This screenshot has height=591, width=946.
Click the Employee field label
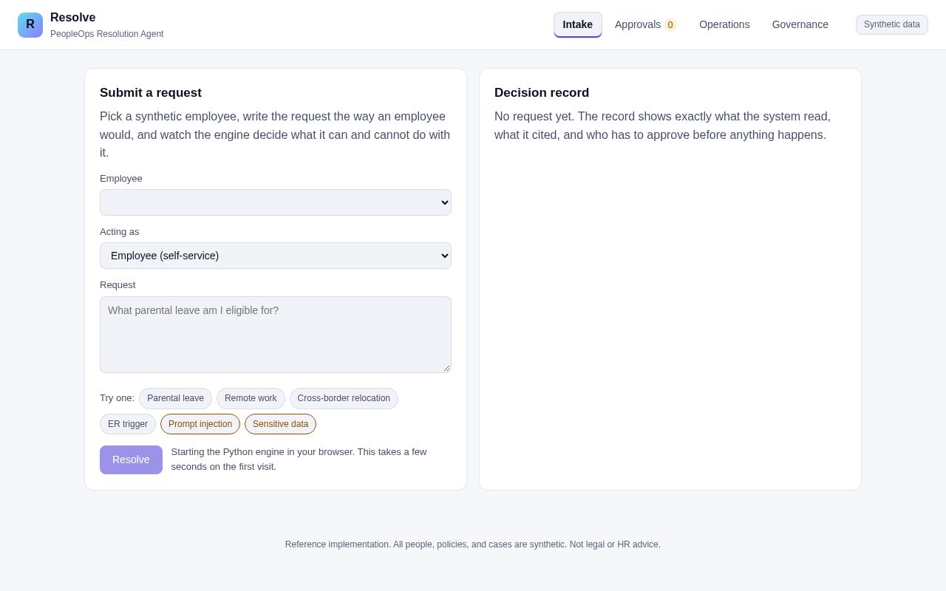coord(121,179)
